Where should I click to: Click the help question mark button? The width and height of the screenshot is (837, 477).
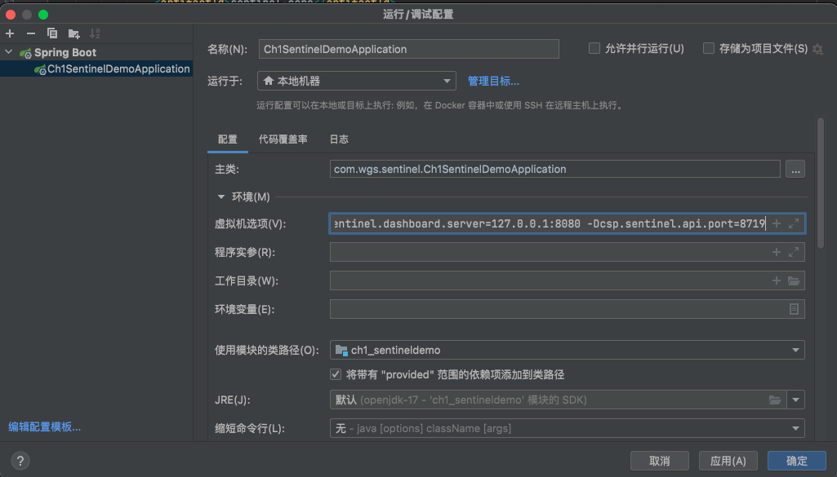21,461
